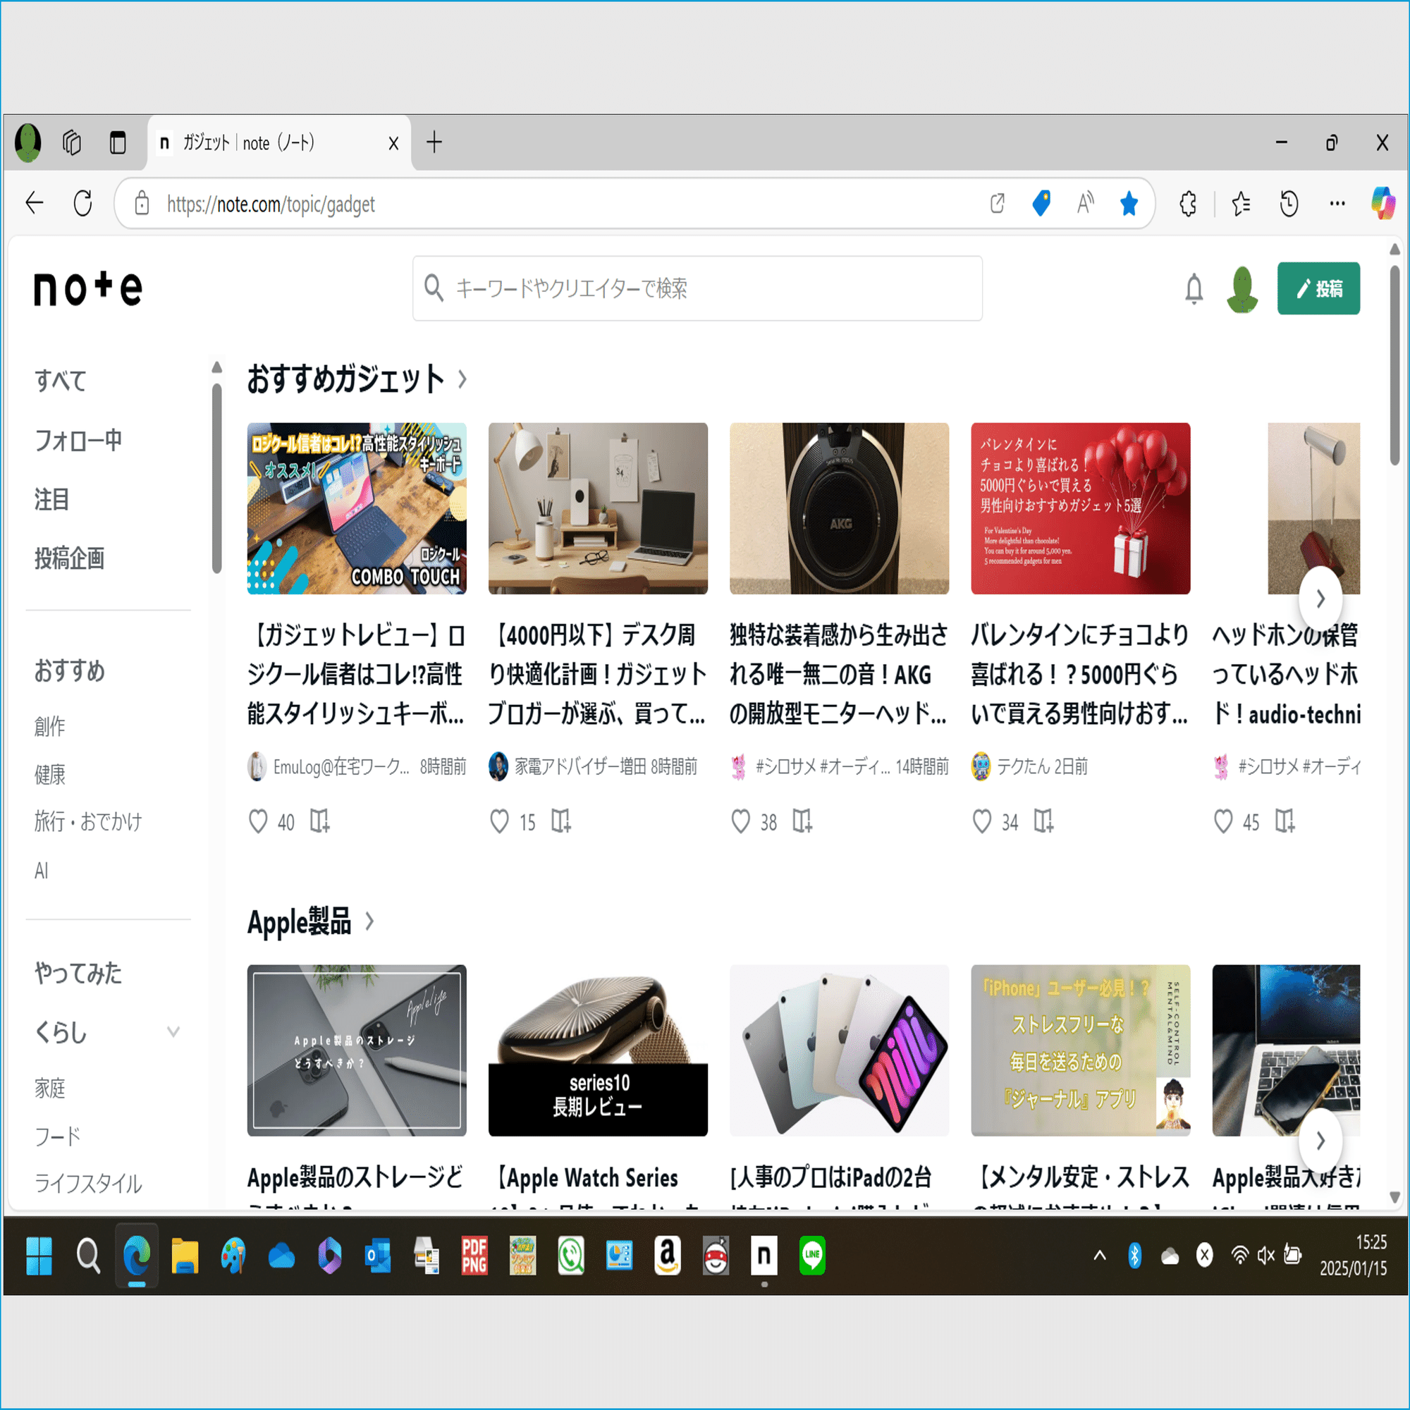Viewport: 1410px width, 1410px height.
Task: Open a new browser tab
Action: point(434,142)
